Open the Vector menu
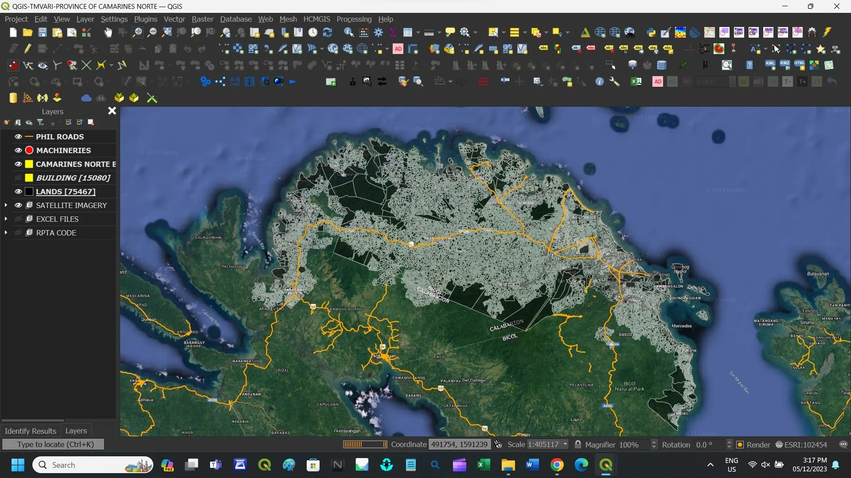Viewport: 851px width, 478px height. click(174, 19)
